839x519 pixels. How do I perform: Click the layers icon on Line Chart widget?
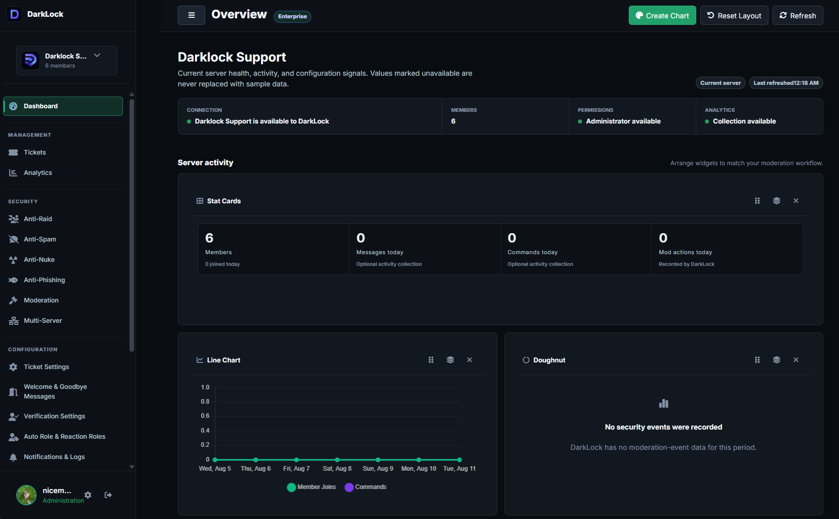[x=450, y=360]
